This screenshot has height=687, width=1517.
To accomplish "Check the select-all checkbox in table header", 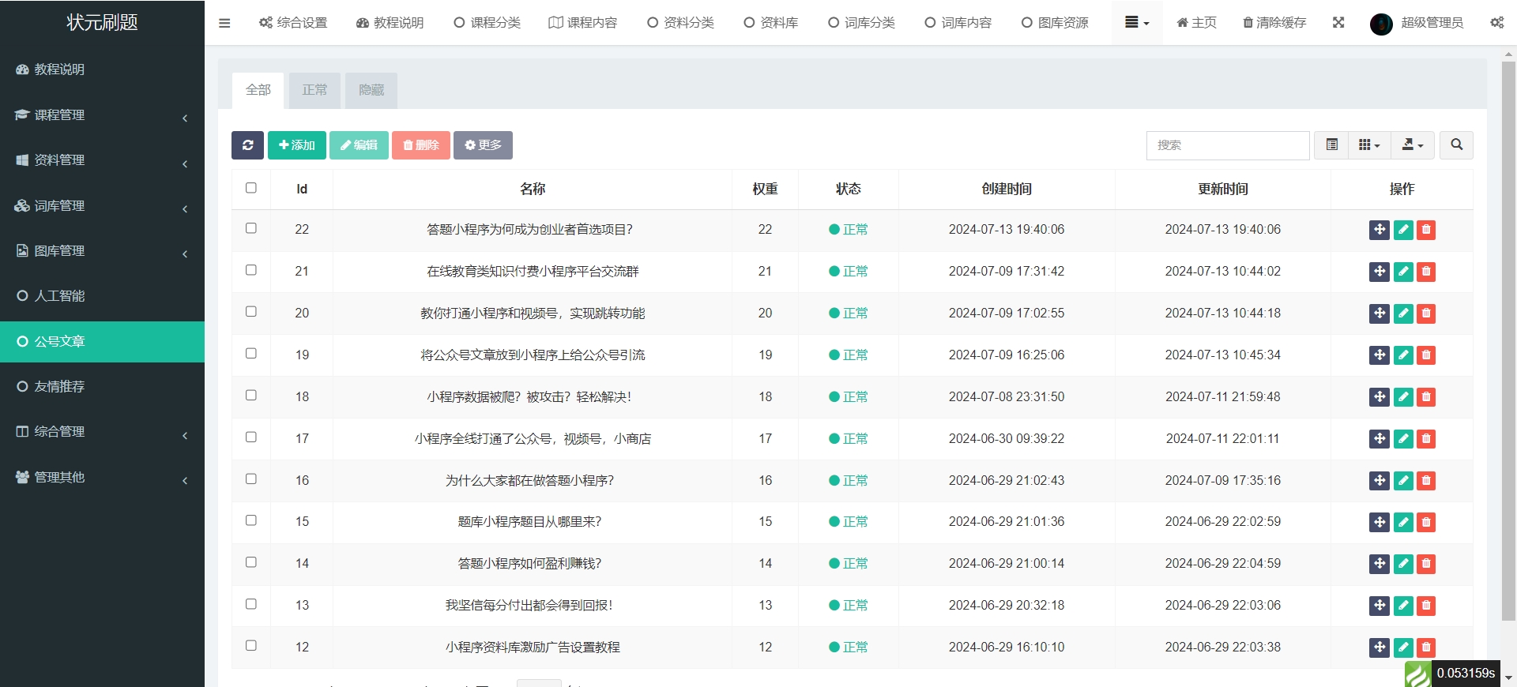I will [251, 188].
